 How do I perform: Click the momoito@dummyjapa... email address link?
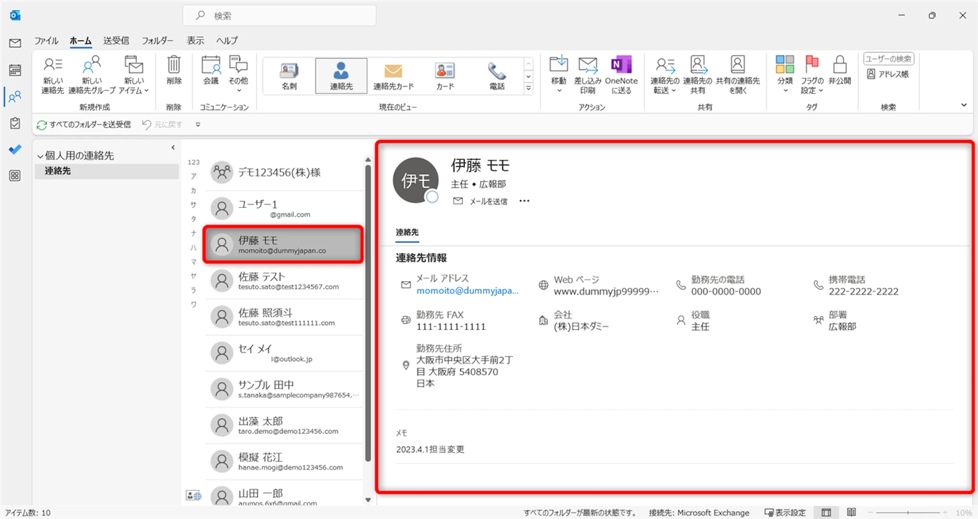(467, 291)
